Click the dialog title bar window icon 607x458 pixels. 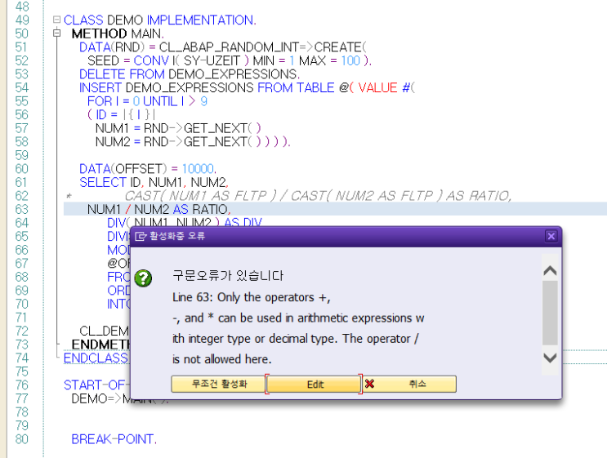[x=141, y=236]
